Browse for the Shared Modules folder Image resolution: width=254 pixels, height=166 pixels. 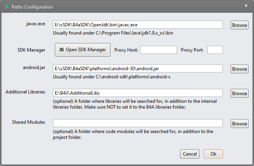point(240,124)
